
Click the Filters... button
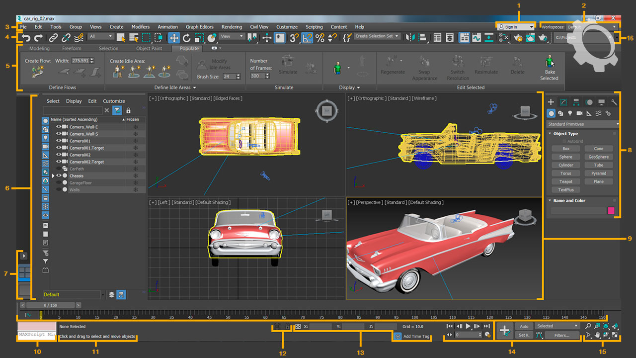[561, 335]
